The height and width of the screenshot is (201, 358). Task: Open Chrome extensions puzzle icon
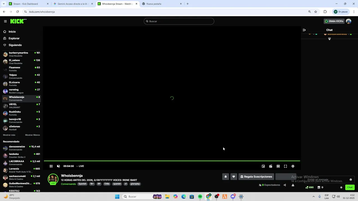pos(325,12)
